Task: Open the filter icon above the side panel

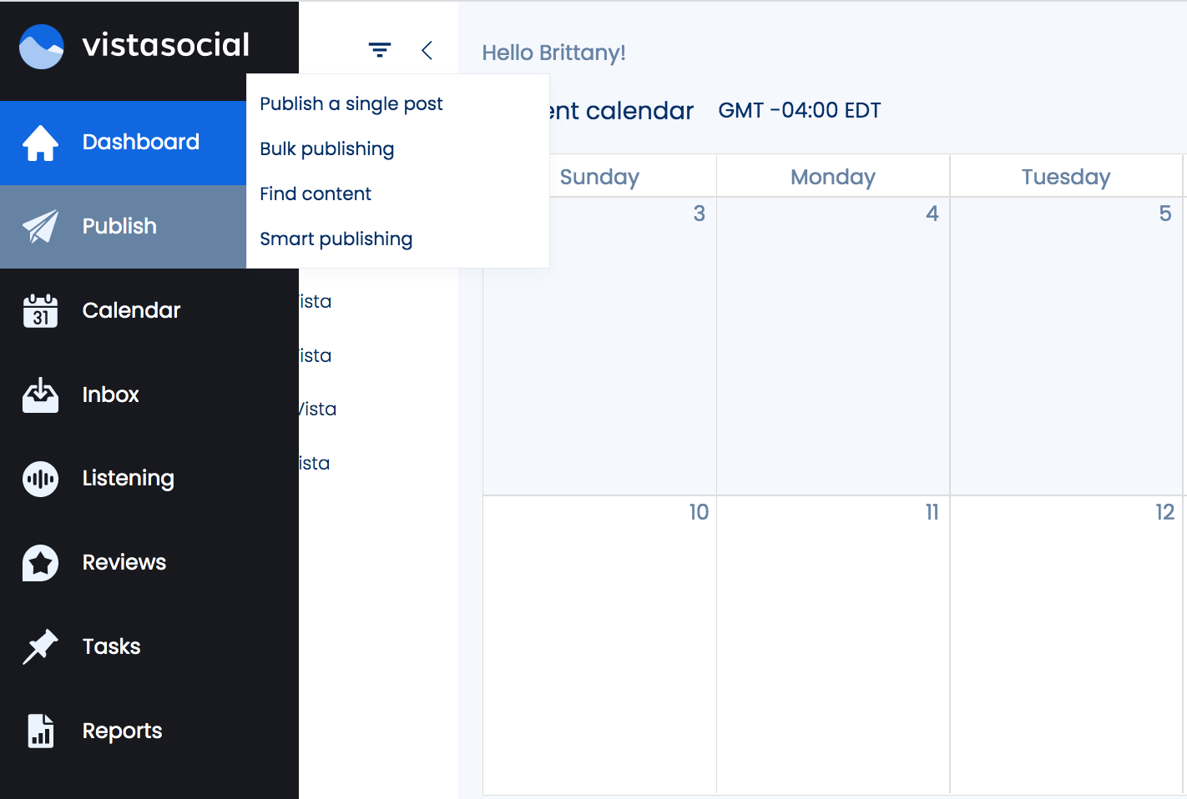Action: tap(380, 49)
